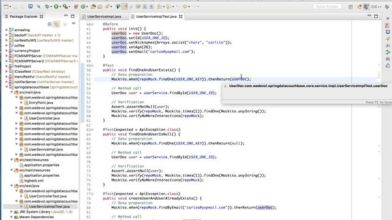The width and height of the screenshot is (392, 220).
Task: Fold the findOneAndUserIsNull test at line 63
Action: click(x=92, y=130)
